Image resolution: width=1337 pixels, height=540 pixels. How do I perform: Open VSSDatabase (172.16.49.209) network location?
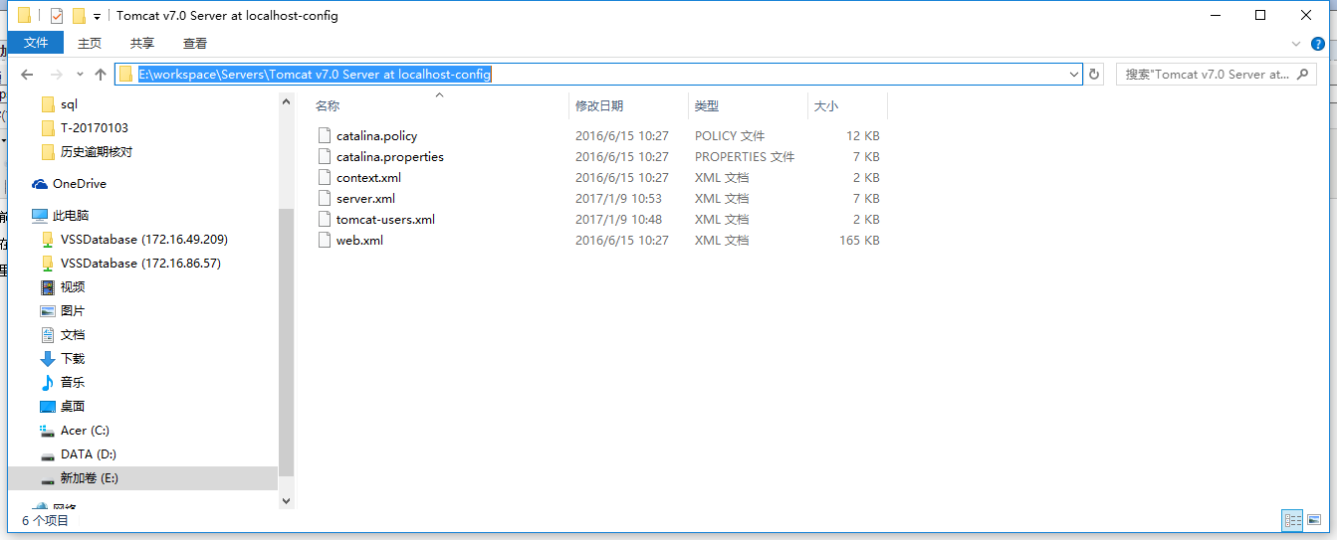tap(143, 240)
